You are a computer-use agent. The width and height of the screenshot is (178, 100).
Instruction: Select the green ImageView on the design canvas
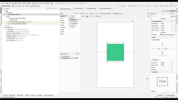(115, 52)
